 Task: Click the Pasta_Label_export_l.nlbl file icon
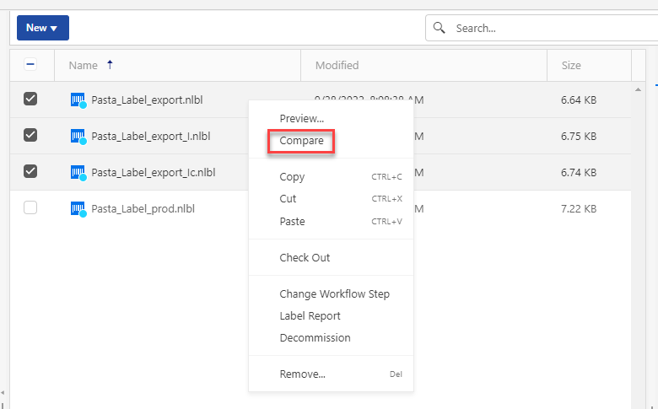point(78,136)
